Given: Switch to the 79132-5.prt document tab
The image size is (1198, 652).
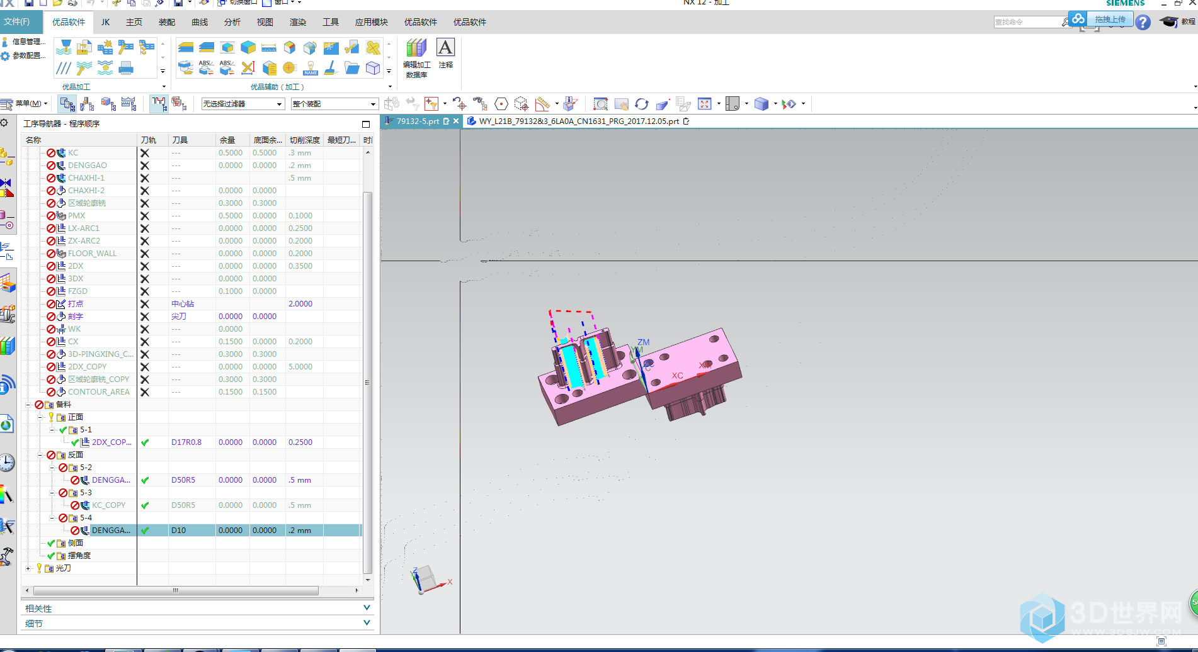Looking at the screenshot, I should 418,121.
